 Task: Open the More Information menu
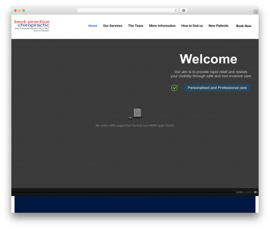click(162, 26)
